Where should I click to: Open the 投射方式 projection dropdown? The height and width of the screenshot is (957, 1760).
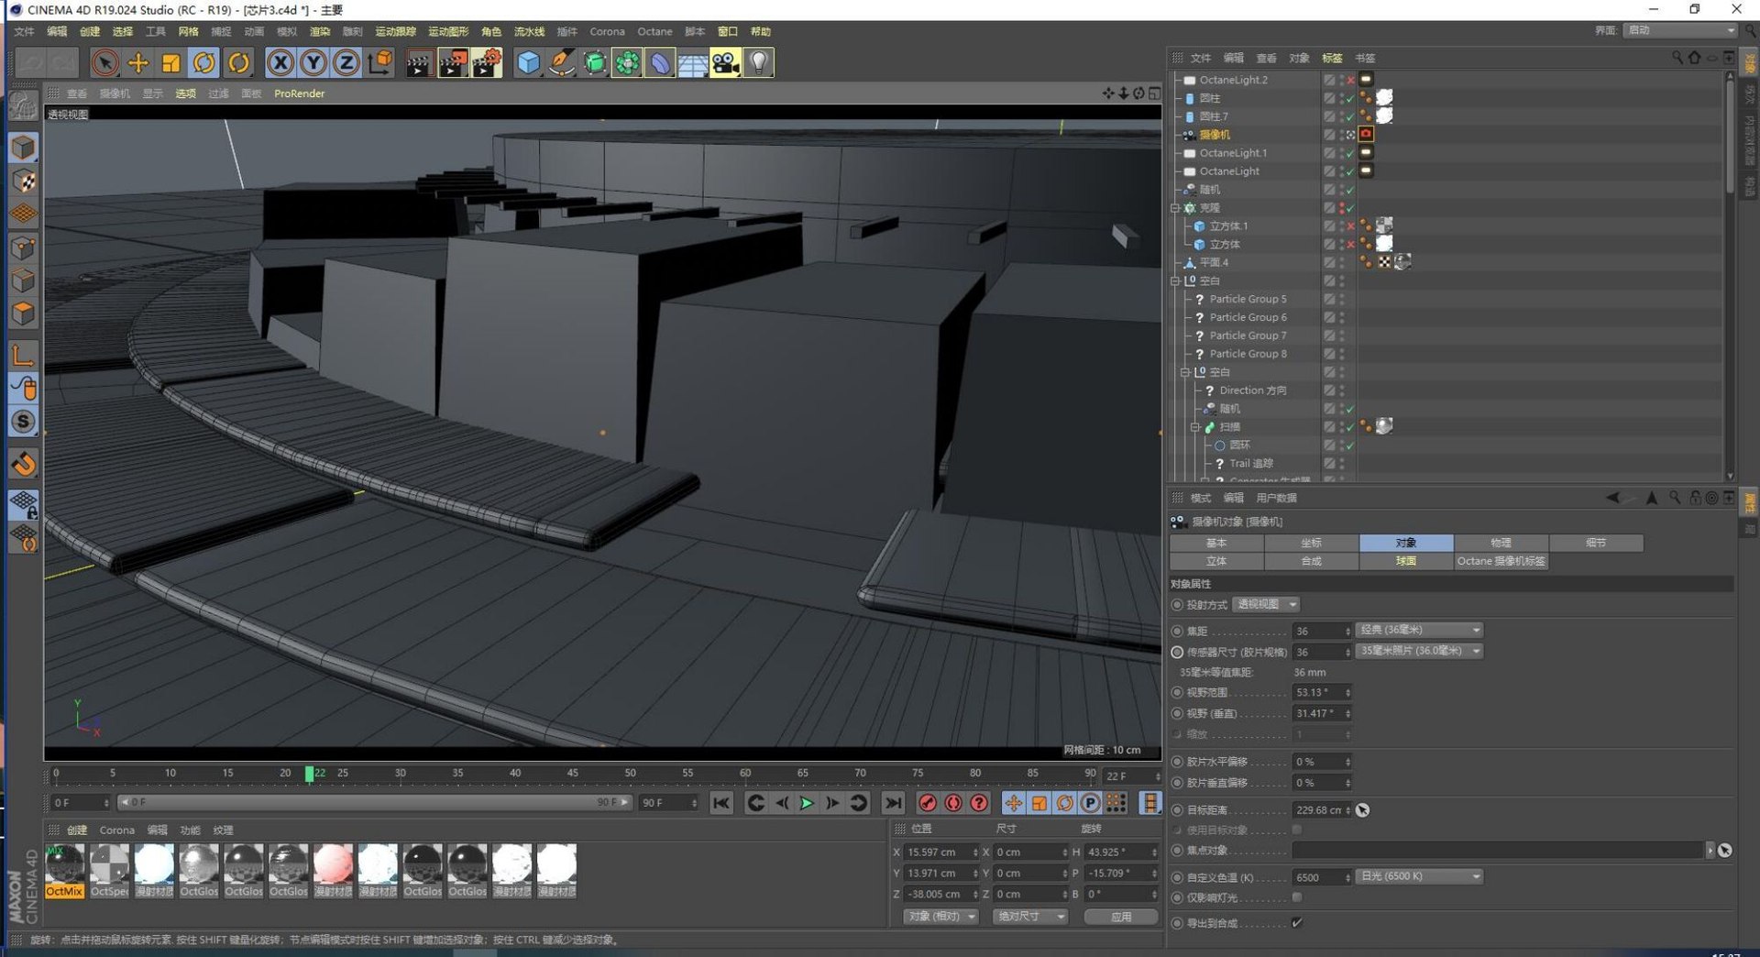point(1266,605)
